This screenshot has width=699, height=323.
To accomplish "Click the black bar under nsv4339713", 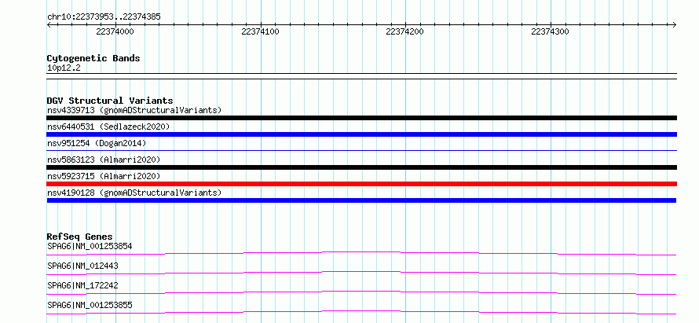I will [x=361, y=118].
